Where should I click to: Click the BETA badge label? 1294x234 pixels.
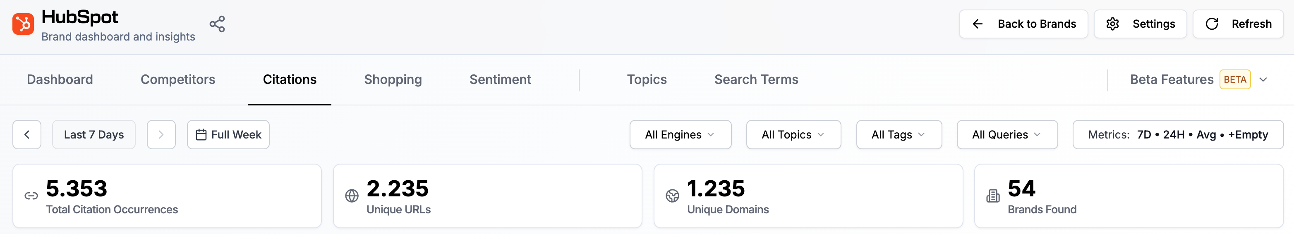(1235, 79)
